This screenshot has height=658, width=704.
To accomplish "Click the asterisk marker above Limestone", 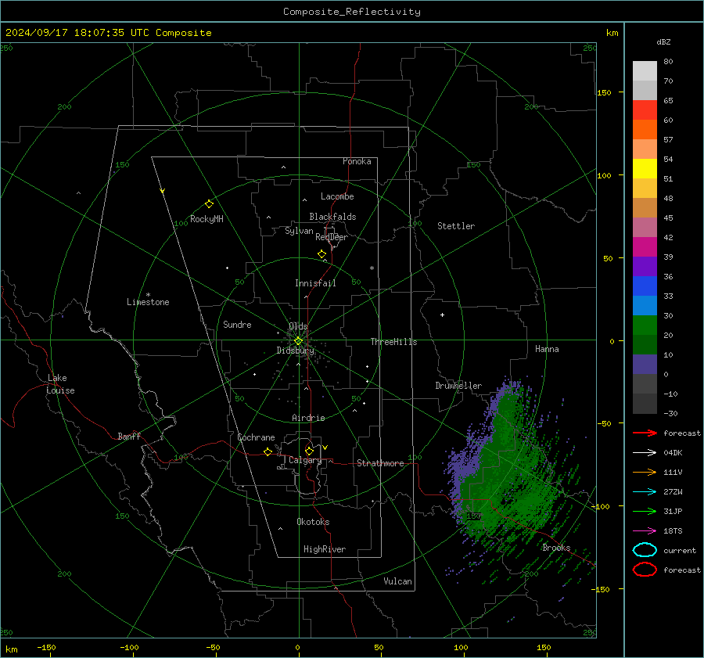I will point(148,295).
